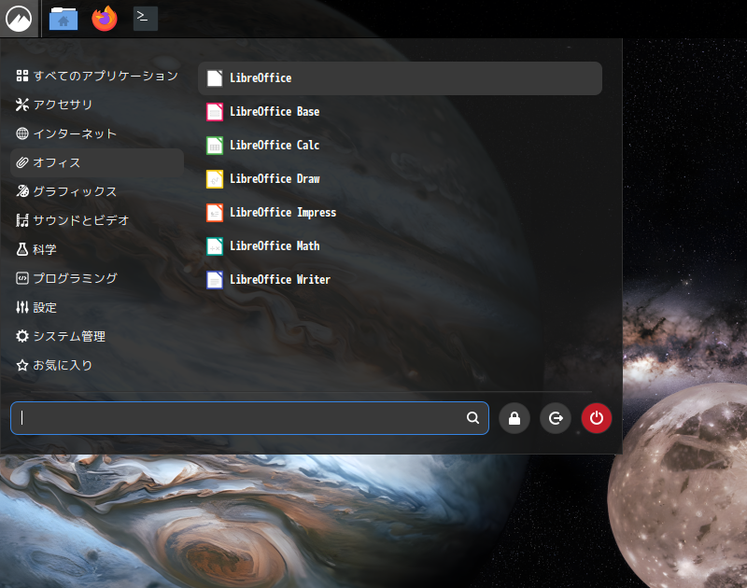Click the white LibreOffice document icon
The width and height of the screenshot is (747, 588).
[215, 78]
